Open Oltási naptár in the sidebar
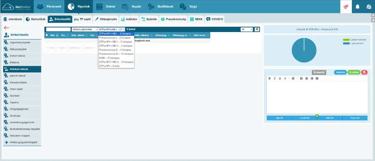Screen dimensions: 375x161 tap(22, 89)
